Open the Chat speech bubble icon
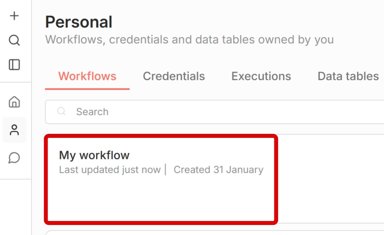The height and width of the screenshot is (235, 384). point(14,158)
